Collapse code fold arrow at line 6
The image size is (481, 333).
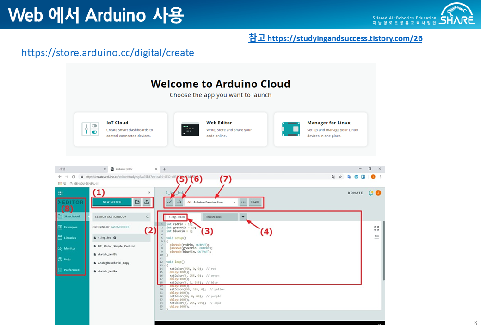[165, 241]
